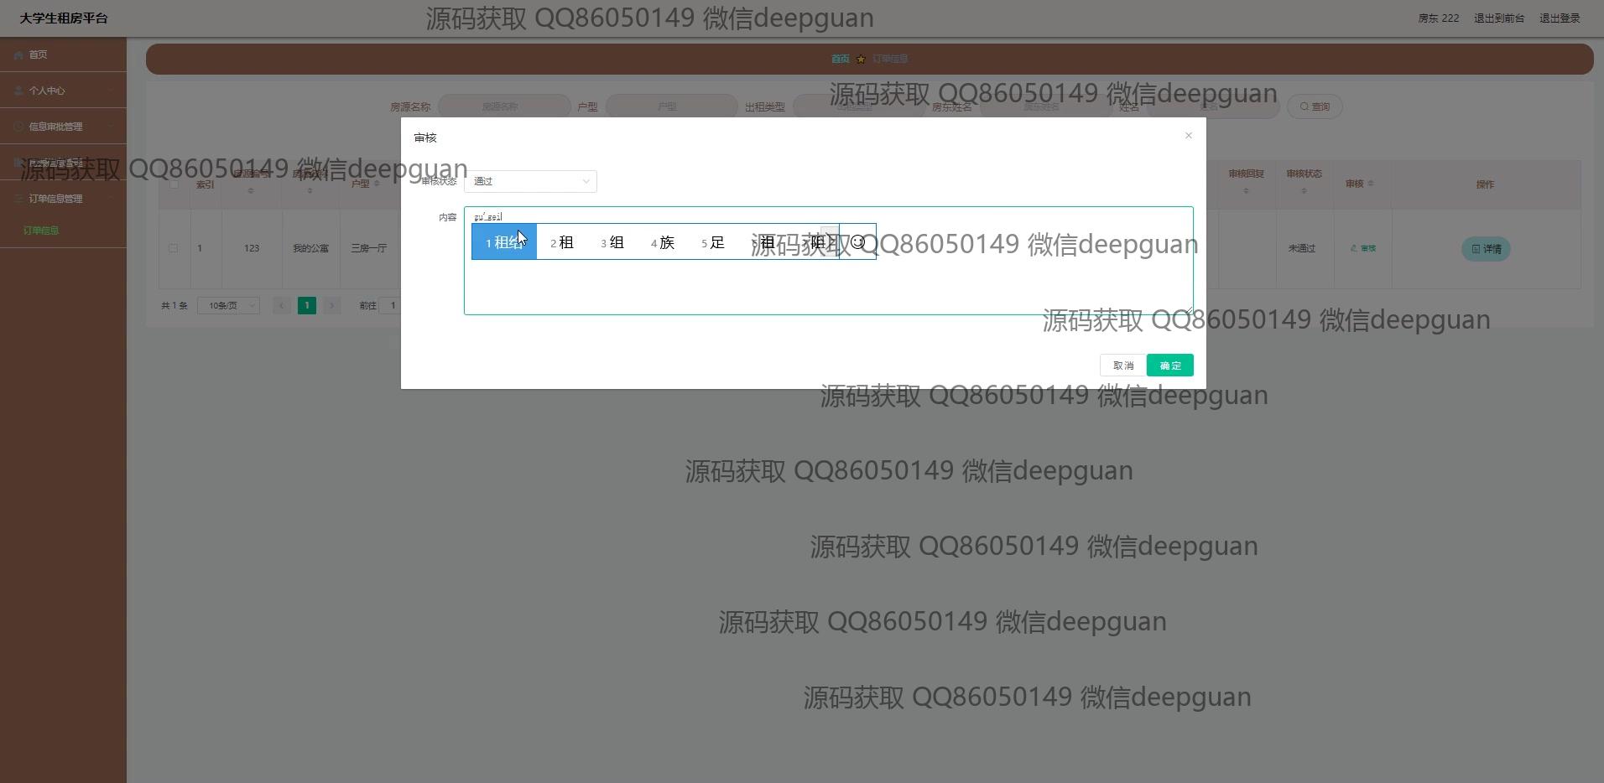Click the 查询 search button

[x=1315, y=106]
